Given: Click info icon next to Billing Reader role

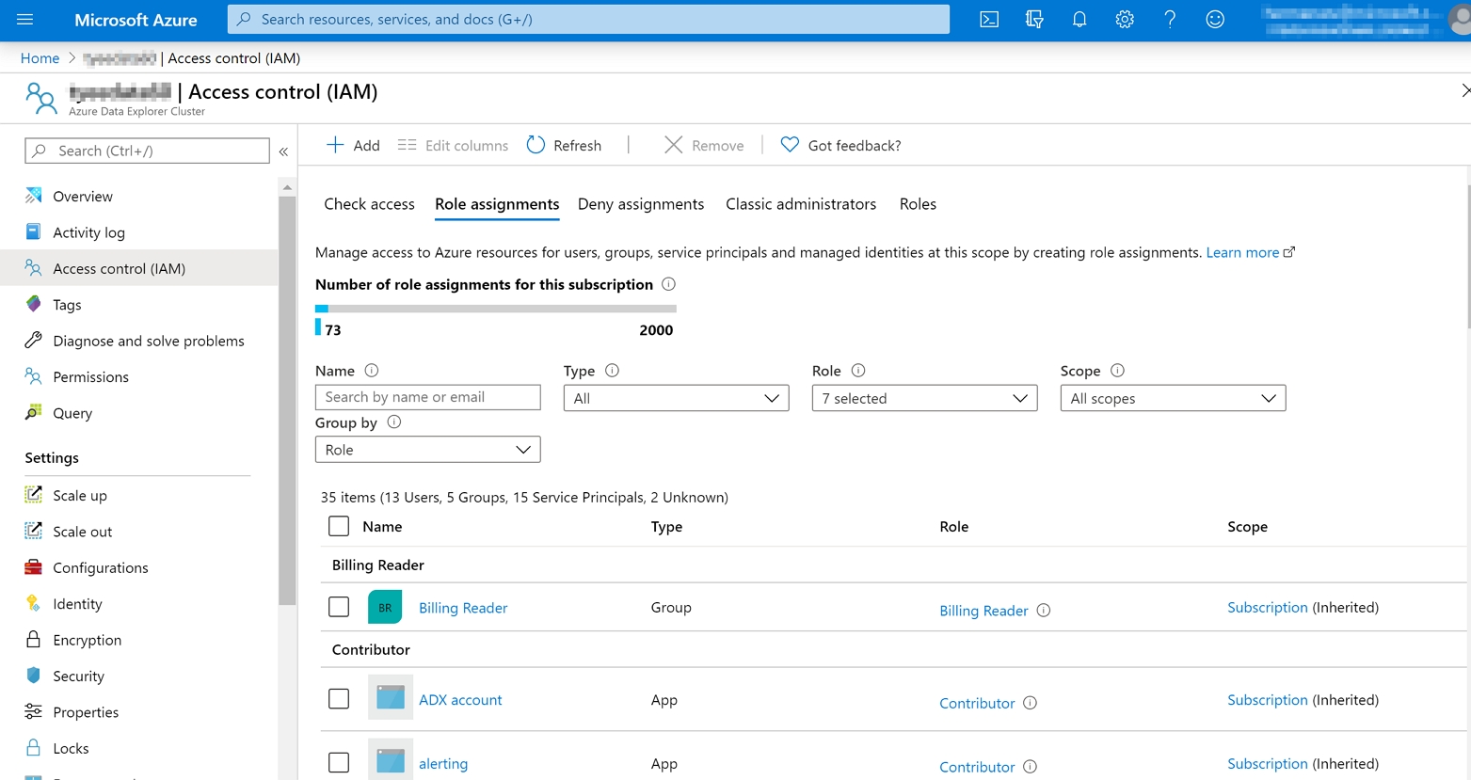Looking at the screenshot, I should [1044, 611].
